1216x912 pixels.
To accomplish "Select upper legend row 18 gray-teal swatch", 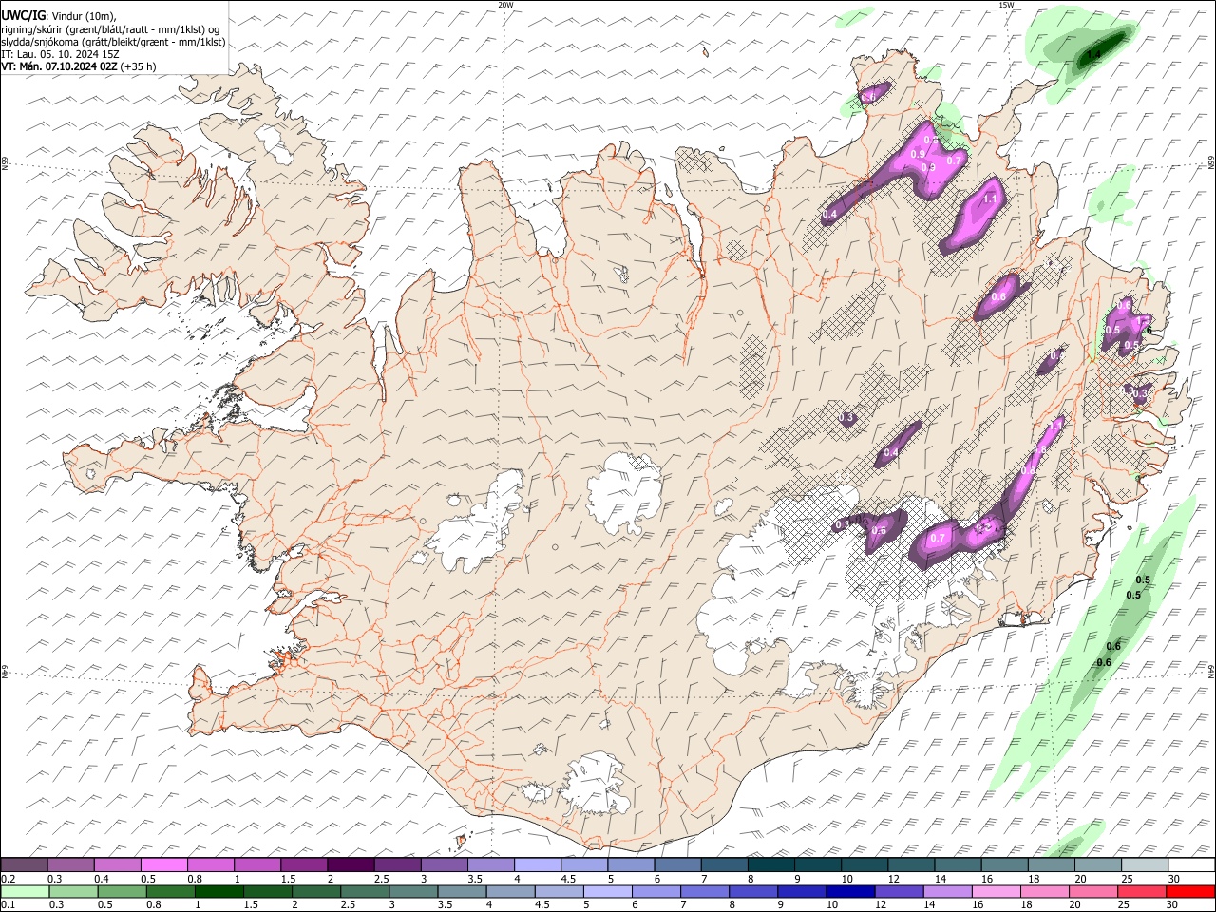I will 1053,865.
